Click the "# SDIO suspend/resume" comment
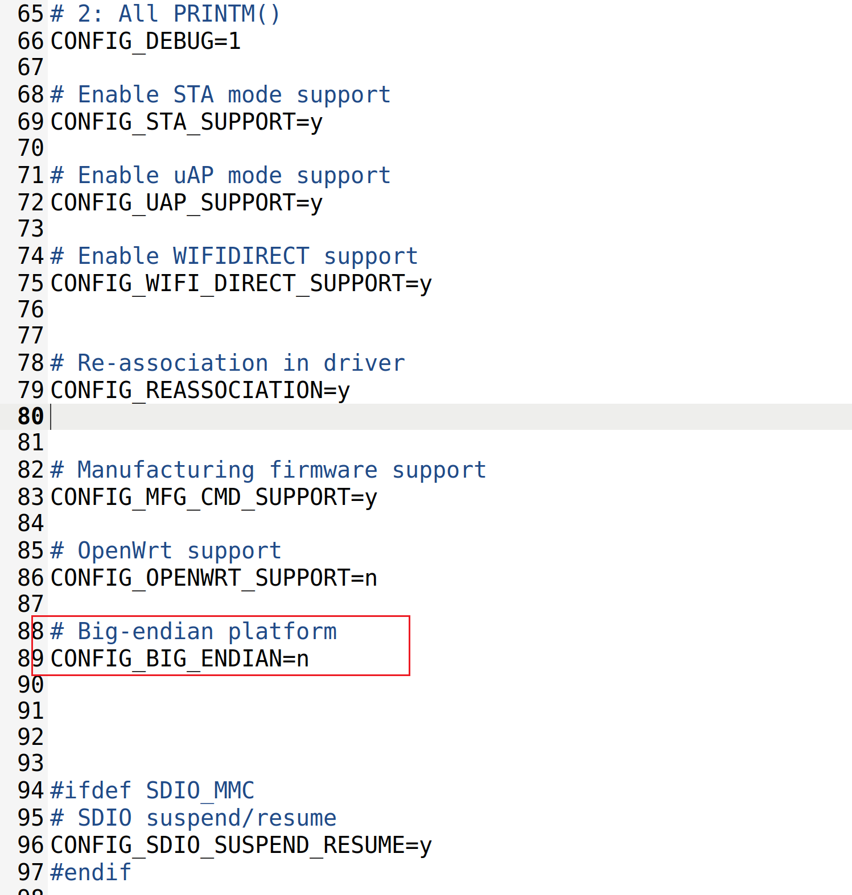The height and width of the screenshot is (895, 852). (x=193, y=818)
